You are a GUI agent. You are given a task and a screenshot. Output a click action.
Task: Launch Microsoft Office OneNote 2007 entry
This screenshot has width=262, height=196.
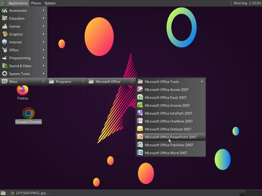point(171,121)
